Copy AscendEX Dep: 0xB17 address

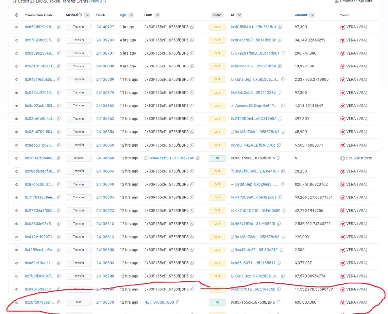coord(283,106)
